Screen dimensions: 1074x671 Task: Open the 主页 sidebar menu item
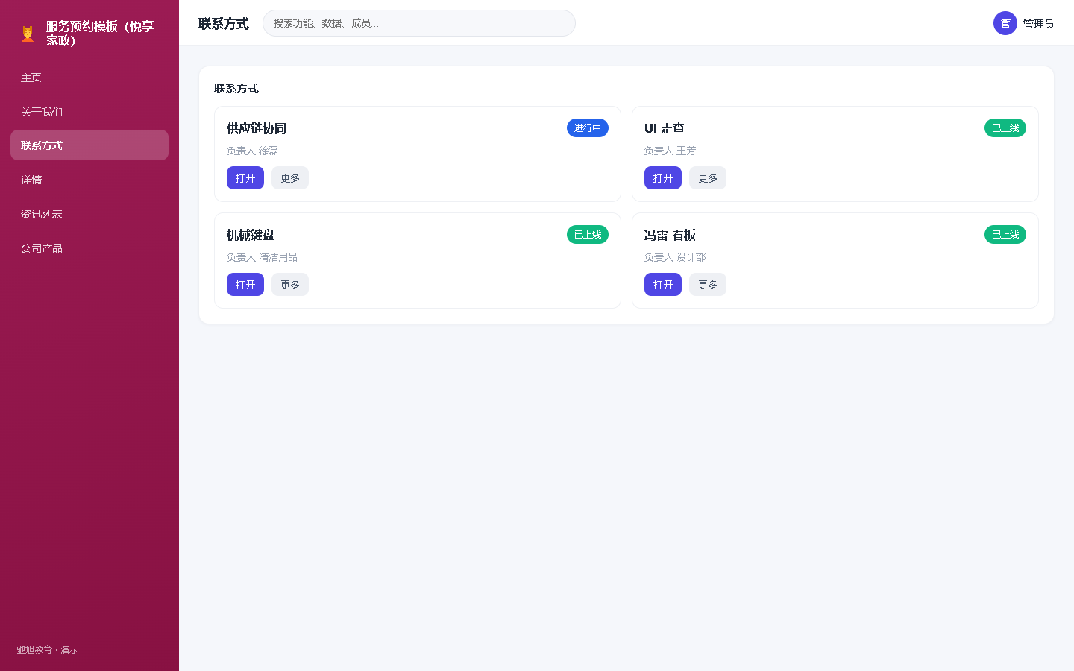coord(89,78)
